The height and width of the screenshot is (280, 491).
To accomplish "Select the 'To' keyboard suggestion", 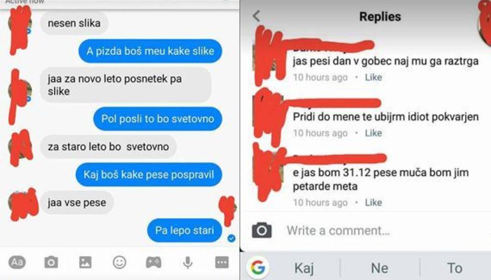I will click(x=455, y=268).
